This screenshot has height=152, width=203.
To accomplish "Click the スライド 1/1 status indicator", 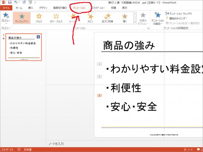I will [7, 149].
